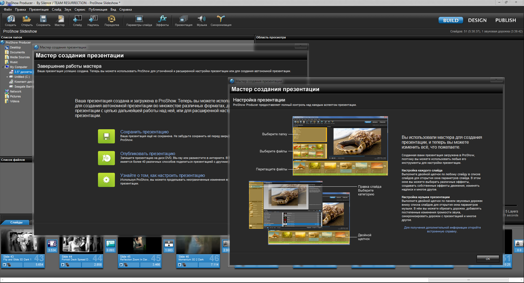Click the green Сохранить презентацию icon
The height and width of the screenshot is (283, 524).
click(106, 136)
